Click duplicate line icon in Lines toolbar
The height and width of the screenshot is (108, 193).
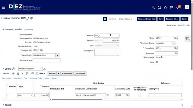pos(18,73)
